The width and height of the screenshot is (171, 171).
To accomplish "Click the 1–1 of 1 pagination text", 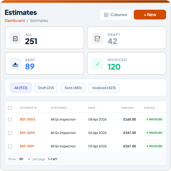I will [x=53, y=159].
